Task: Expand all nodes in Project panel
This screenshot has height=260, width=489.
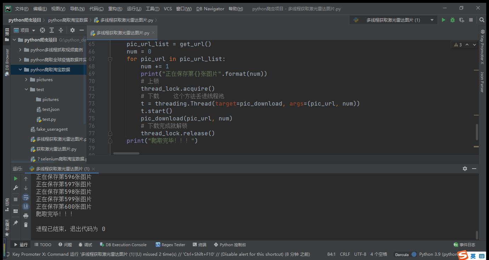Action: (52, 30)
